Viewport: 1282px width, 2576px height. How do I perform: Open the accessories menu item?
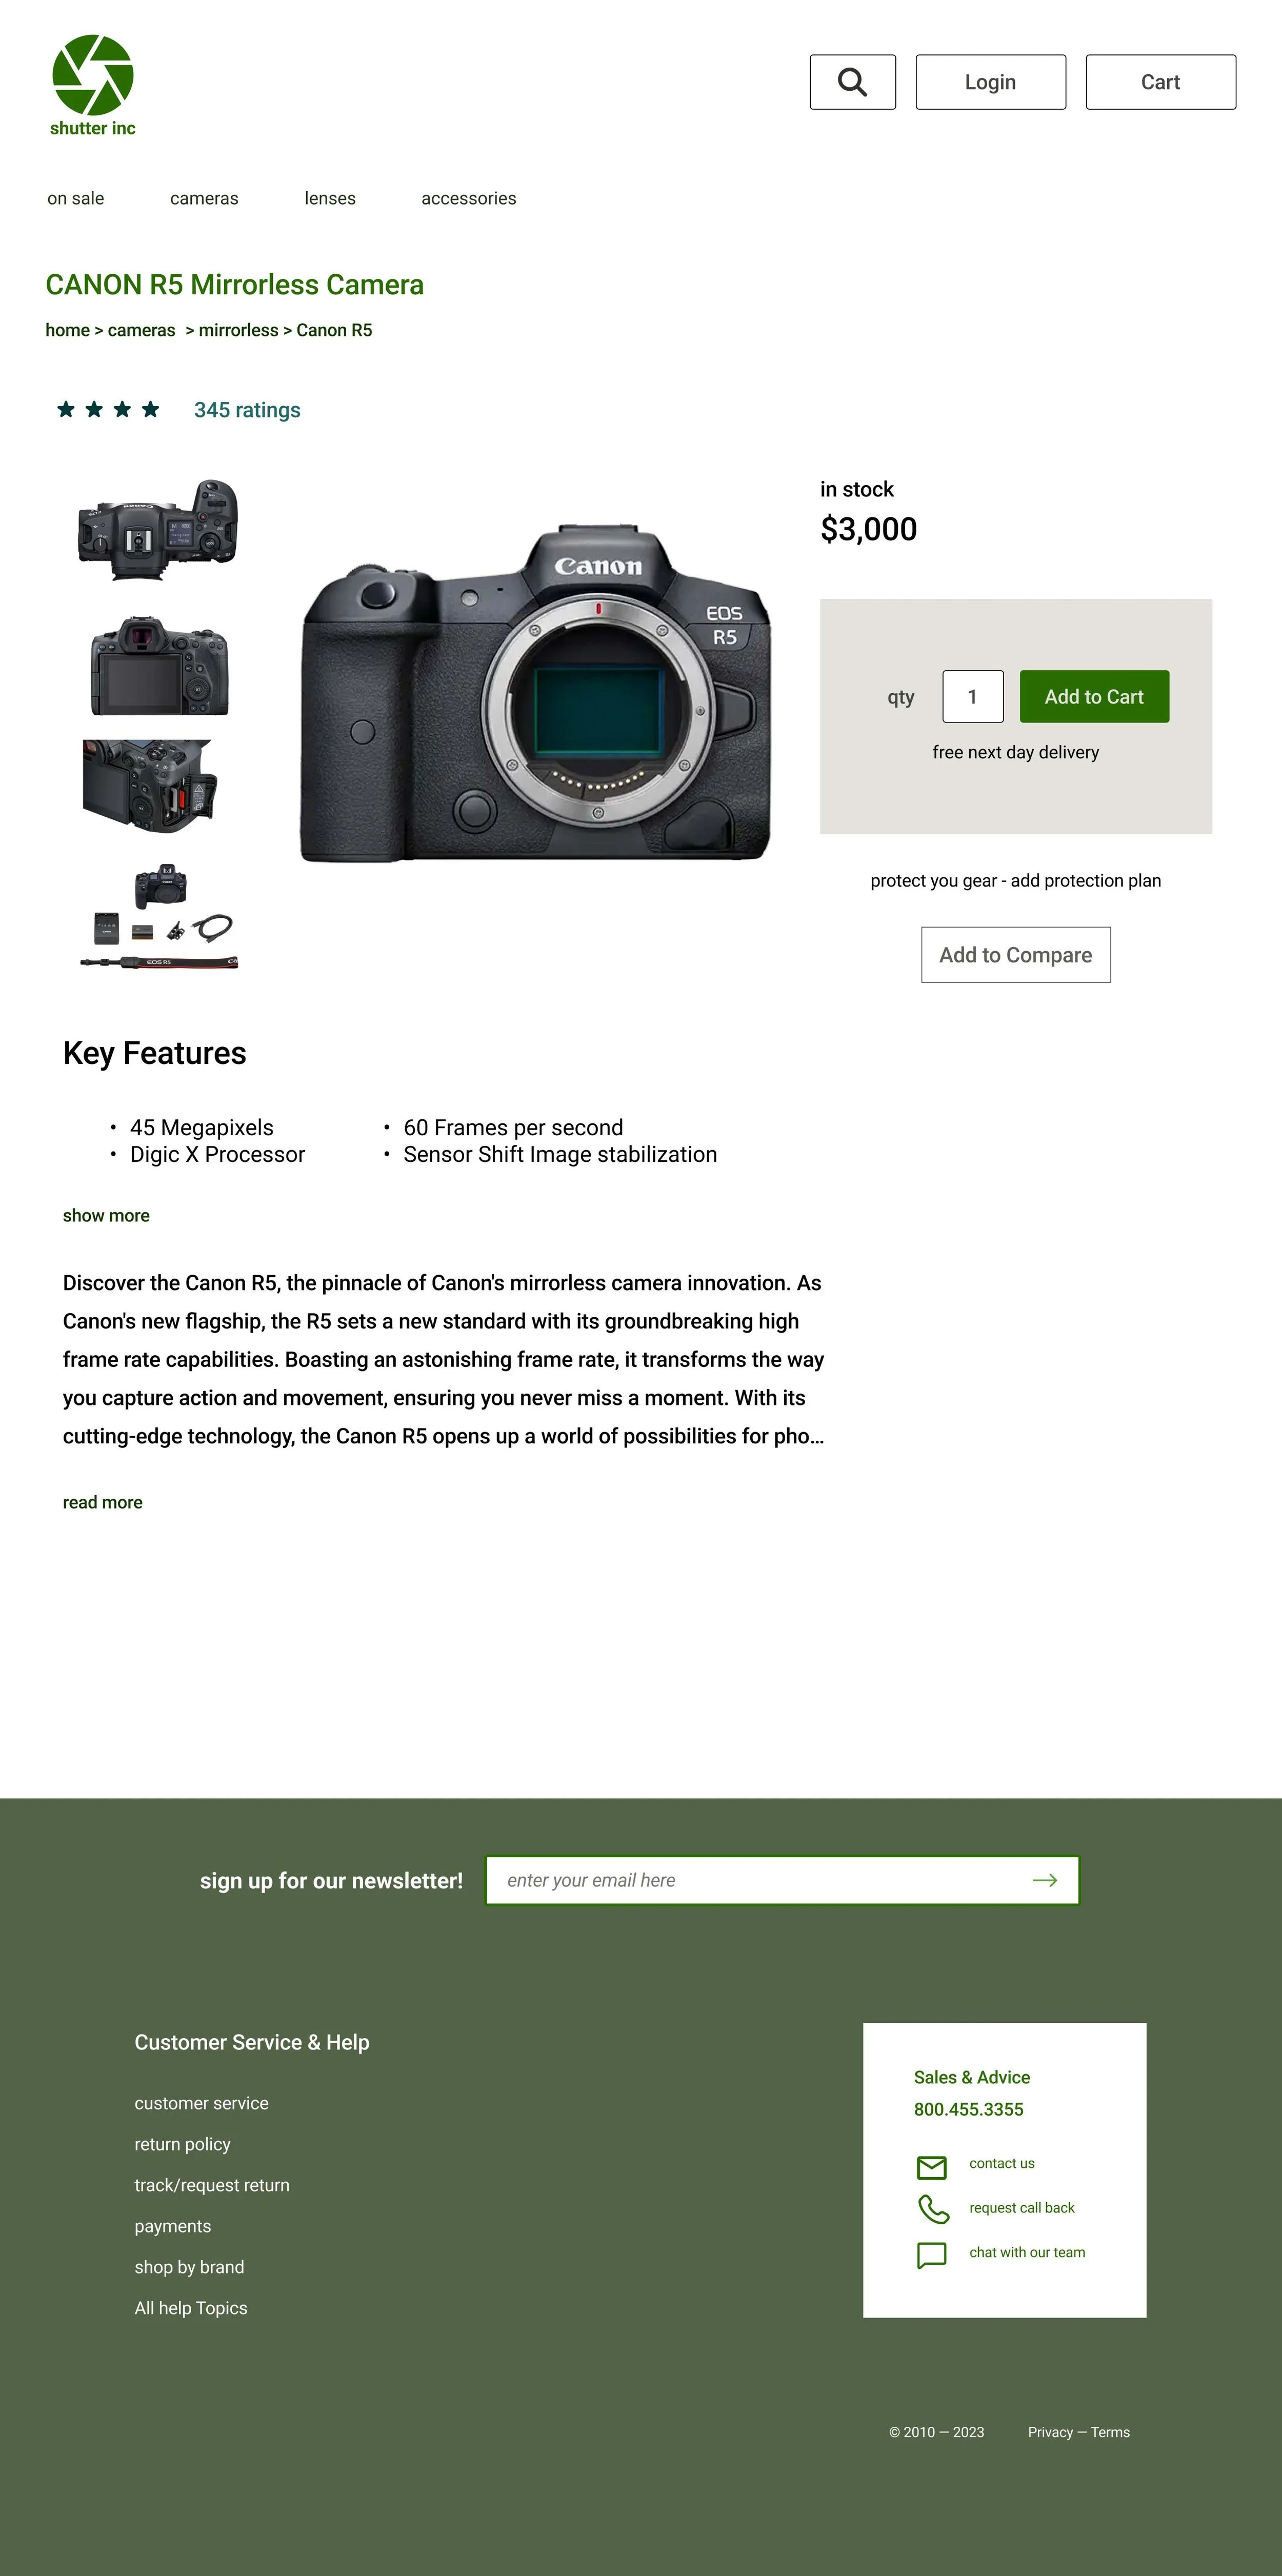point(468,198)
